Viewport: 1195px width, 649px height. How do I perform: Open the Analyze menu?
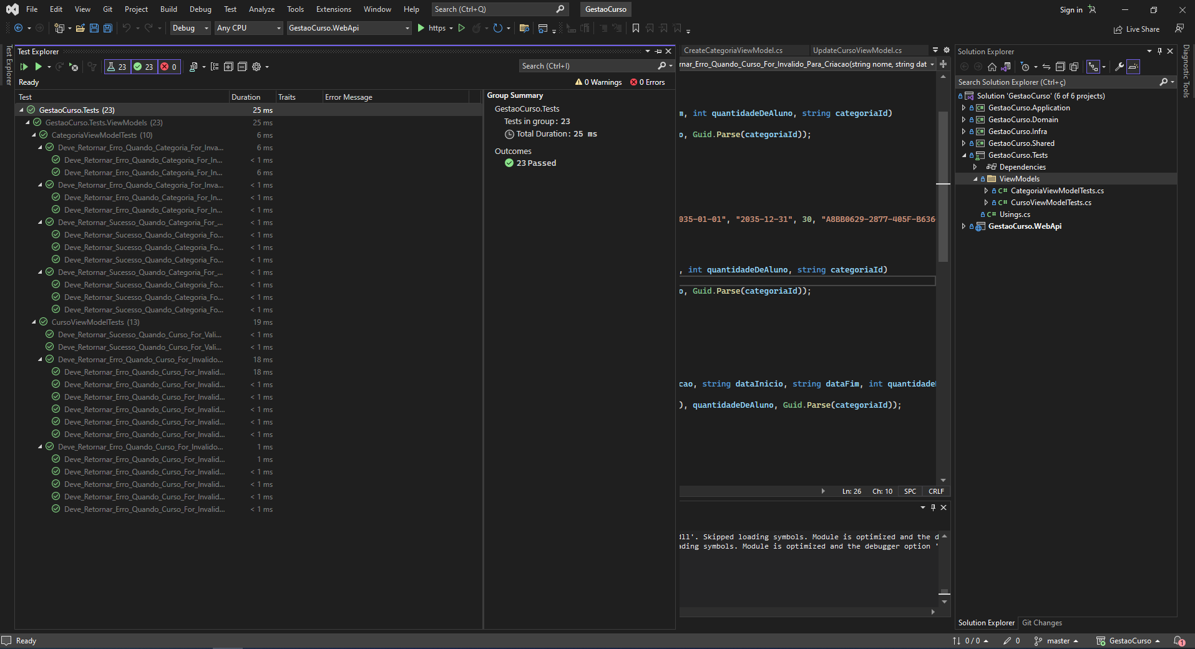point(261,9)
